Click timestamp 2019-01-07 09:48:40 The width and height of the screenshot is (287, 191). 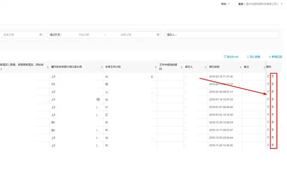(221, 107)
